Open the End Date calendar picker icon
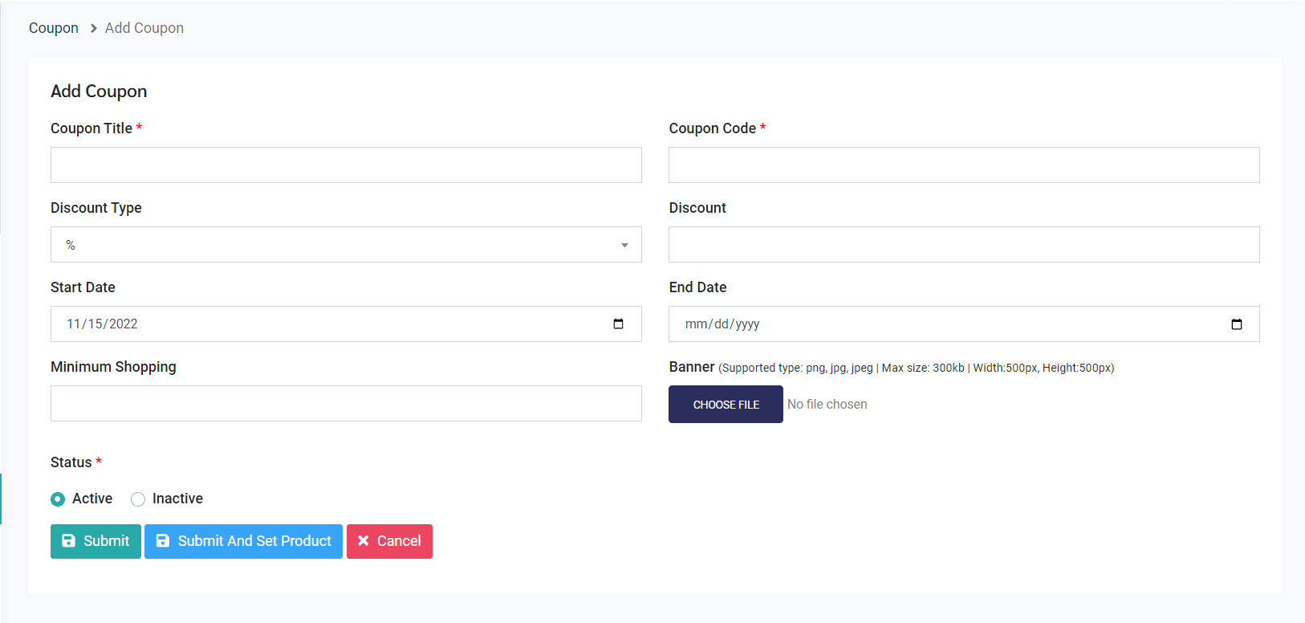 [x=1236, y=324]
